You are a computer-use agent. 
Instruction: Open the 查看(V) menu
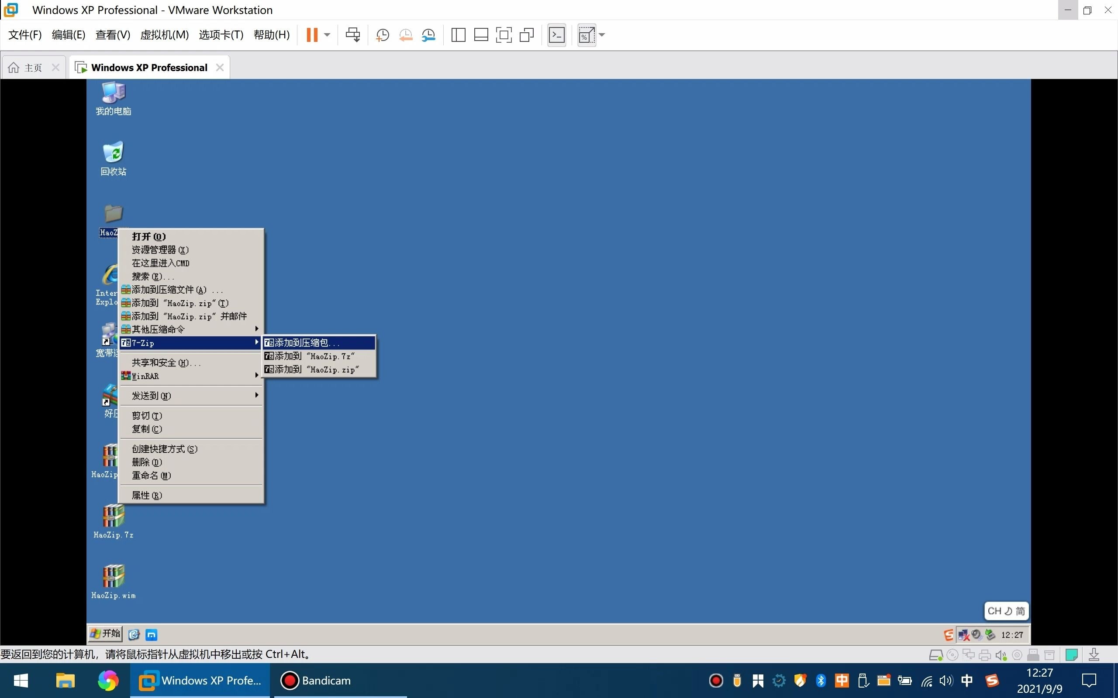click(113, 34)
